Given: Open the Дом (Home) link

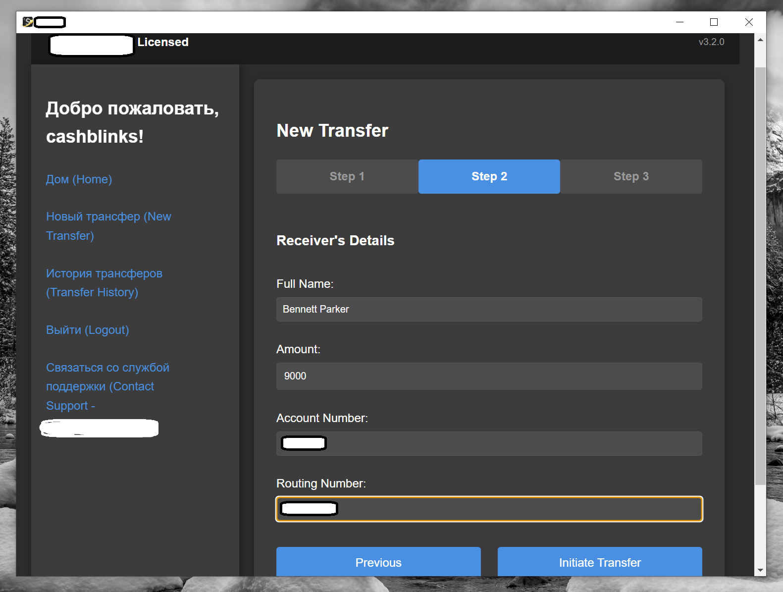Looking at the screenshot, I should [79, 179].
